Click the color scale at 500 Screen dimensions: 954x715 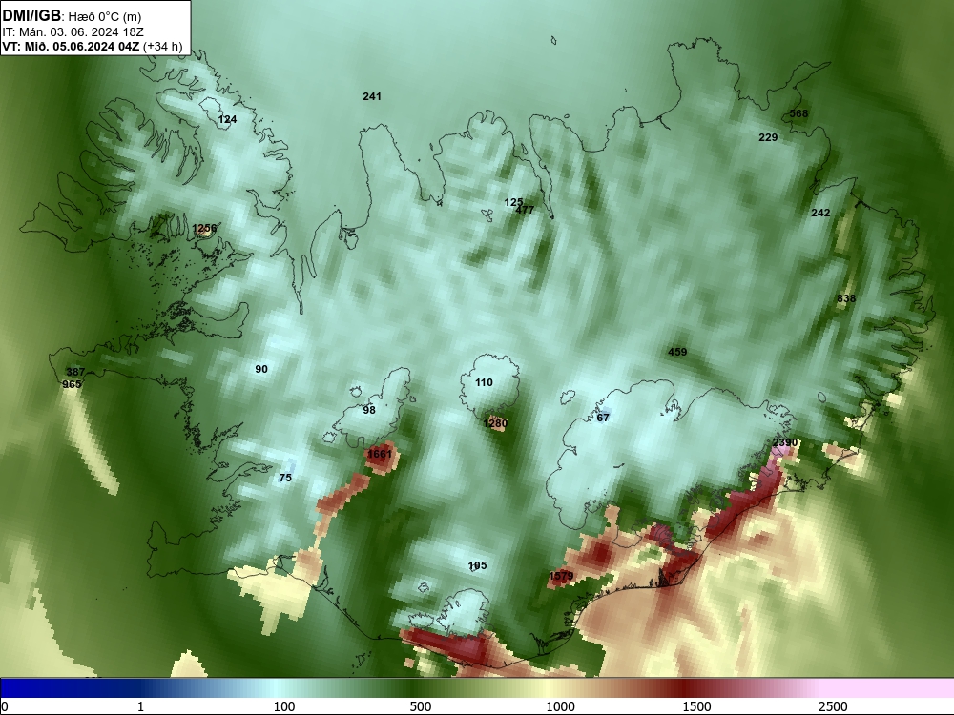(x=421, y=706)
